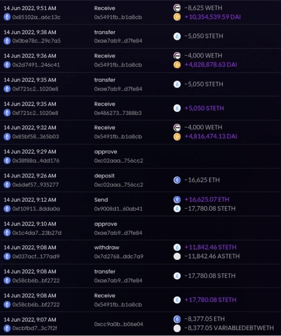281x336 pixels.
Task: Click the WETH icon beside −8,625 WETH
Action: [x=177, y=8]
